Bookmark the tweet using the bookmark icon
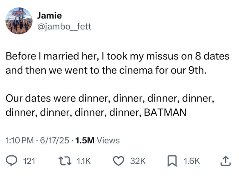The height and width of the screenshot is (178, 239). click(172, 161)
